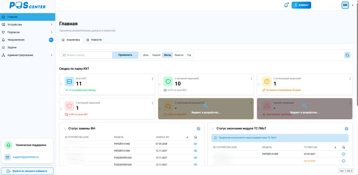358x175 pixels.
Task: Expand the Подписки submenu chevron
Action: click(52, 32)
